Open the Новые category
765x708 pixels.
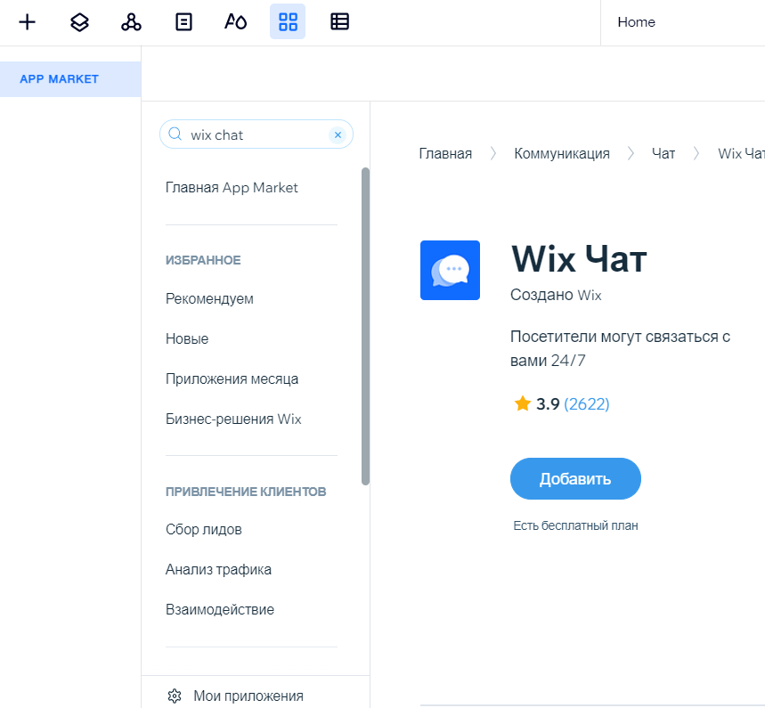tap(187, 338)
